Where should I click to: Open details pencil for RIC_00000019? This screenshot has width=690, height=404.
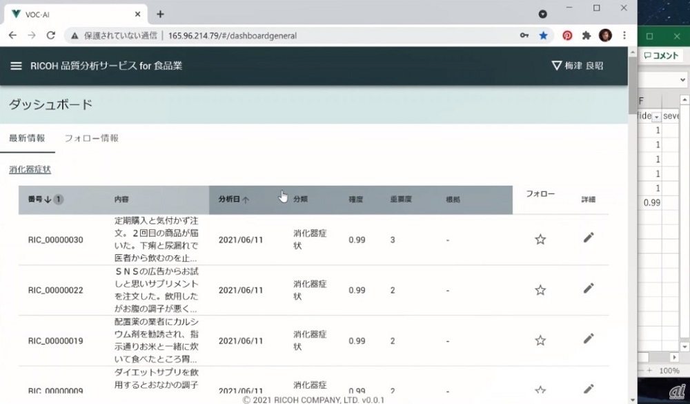pyautogui.click(x=588, y=338)
